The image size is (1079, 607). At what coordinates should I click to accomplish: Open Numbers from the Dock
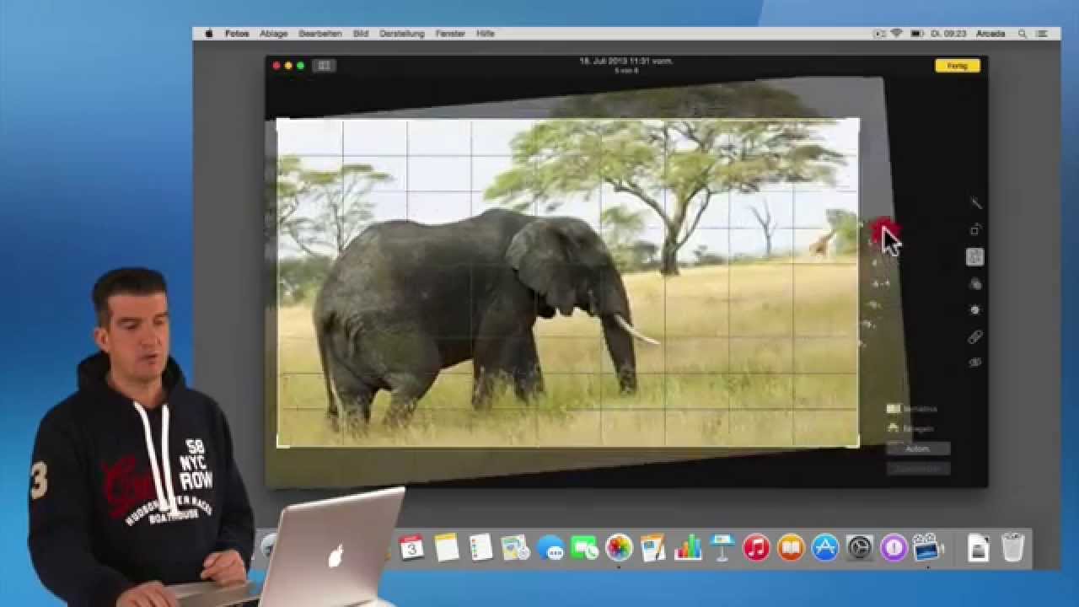[688, 548]
